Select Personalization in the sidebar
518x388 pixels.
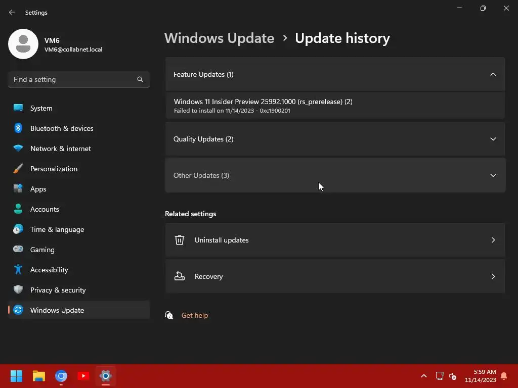pyautogui.click(x=78, y=169)
